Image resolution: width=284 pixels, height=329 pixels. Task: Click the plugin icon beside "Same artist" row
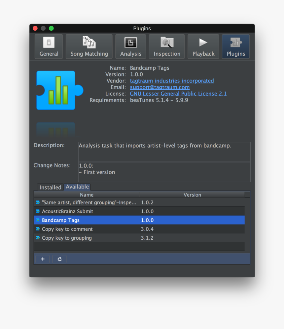click(x=38, y=202)
